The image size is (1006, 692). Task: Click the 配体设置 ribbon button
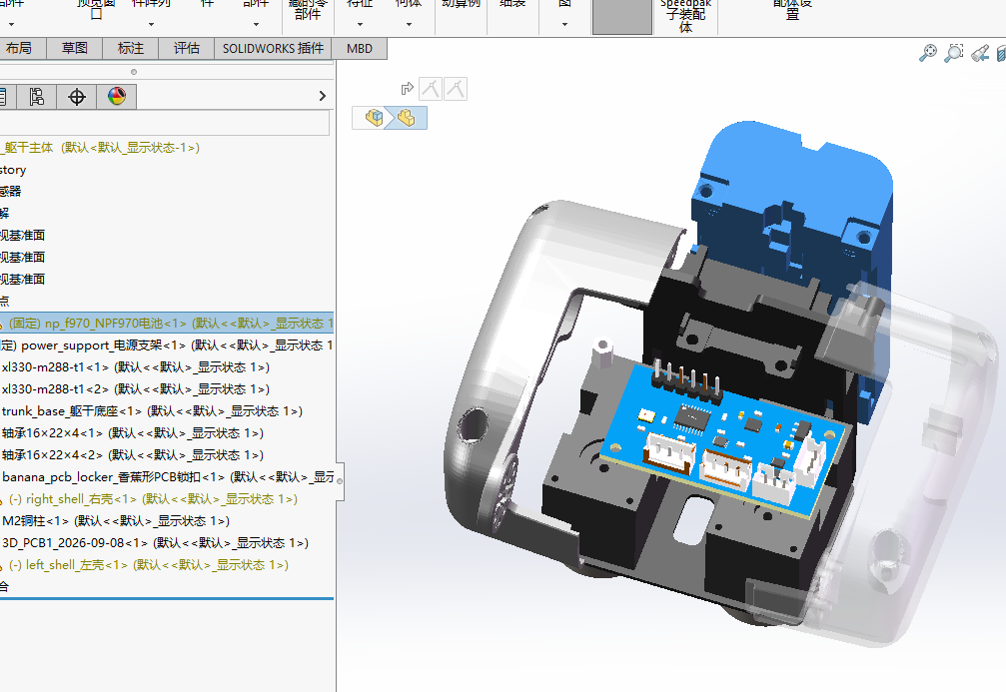[793, 10]
